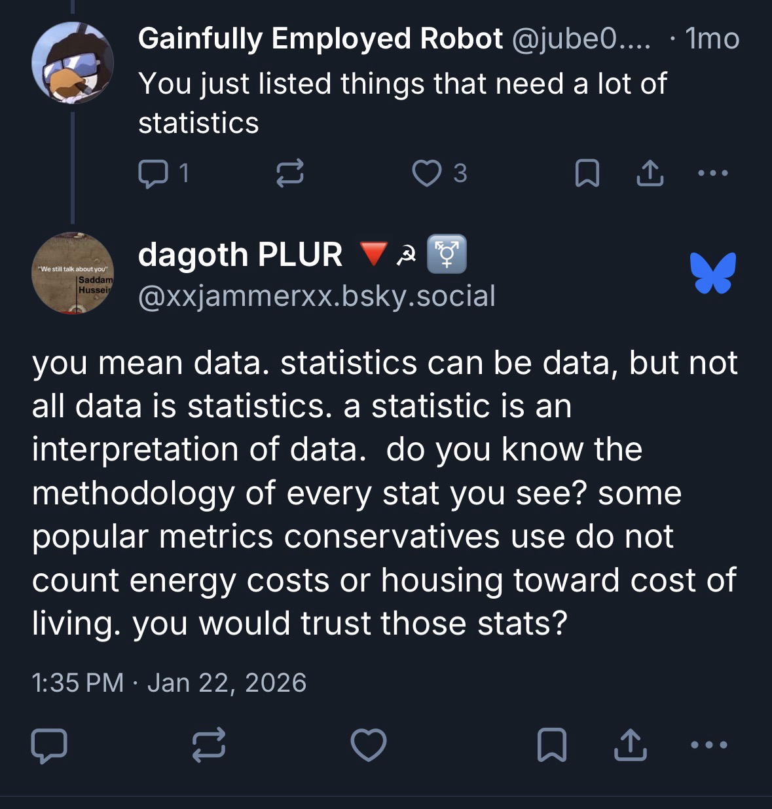Click the 1:35 PM Jan 22, 2026 timestamp
Viewport: 772px width, 809px height.
(169, 683)
